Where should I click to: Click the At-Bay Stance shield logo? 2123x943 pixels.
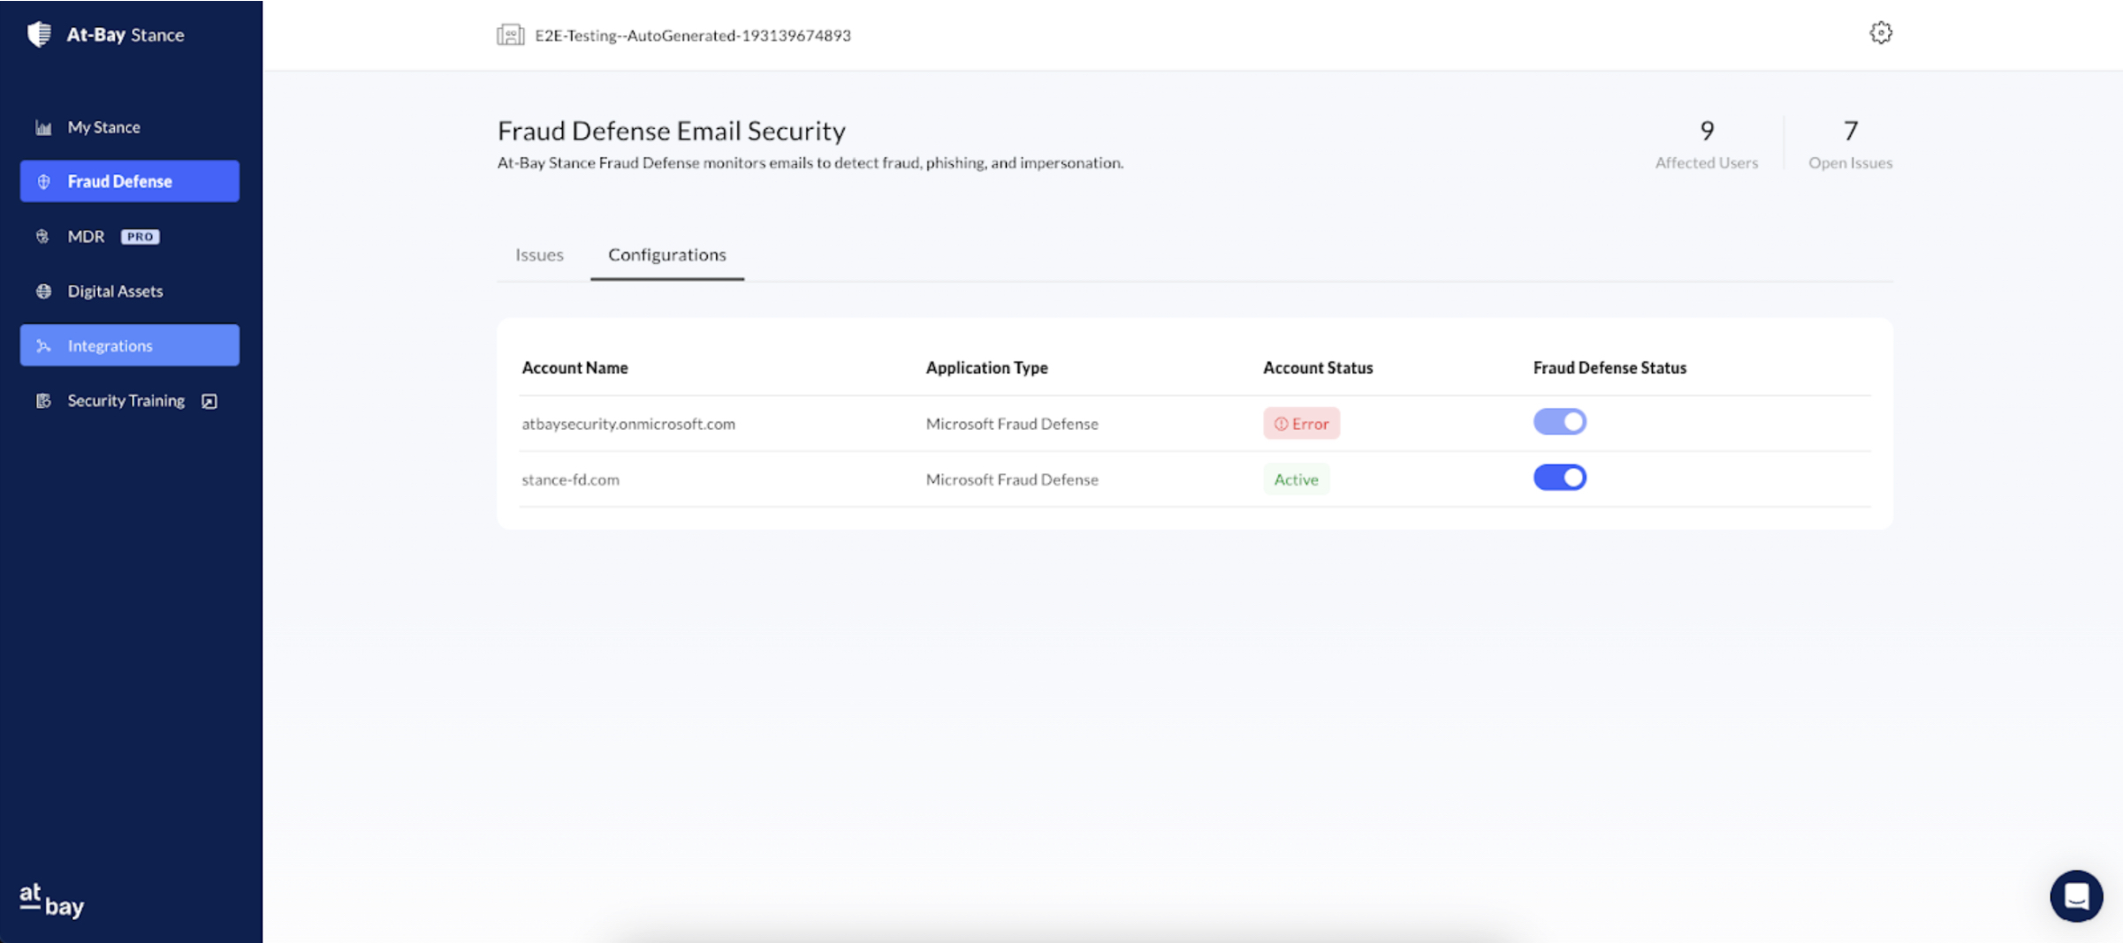(39, 34)
